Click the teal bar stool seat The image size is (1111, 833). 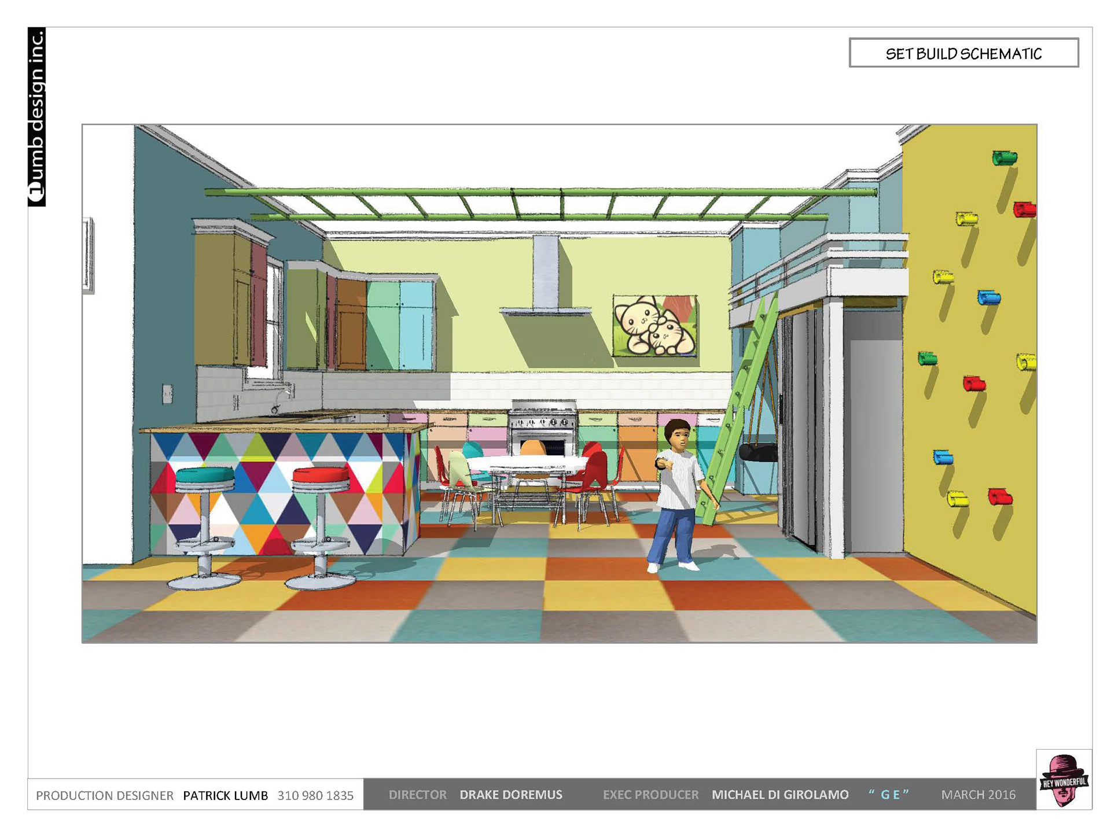205,476
